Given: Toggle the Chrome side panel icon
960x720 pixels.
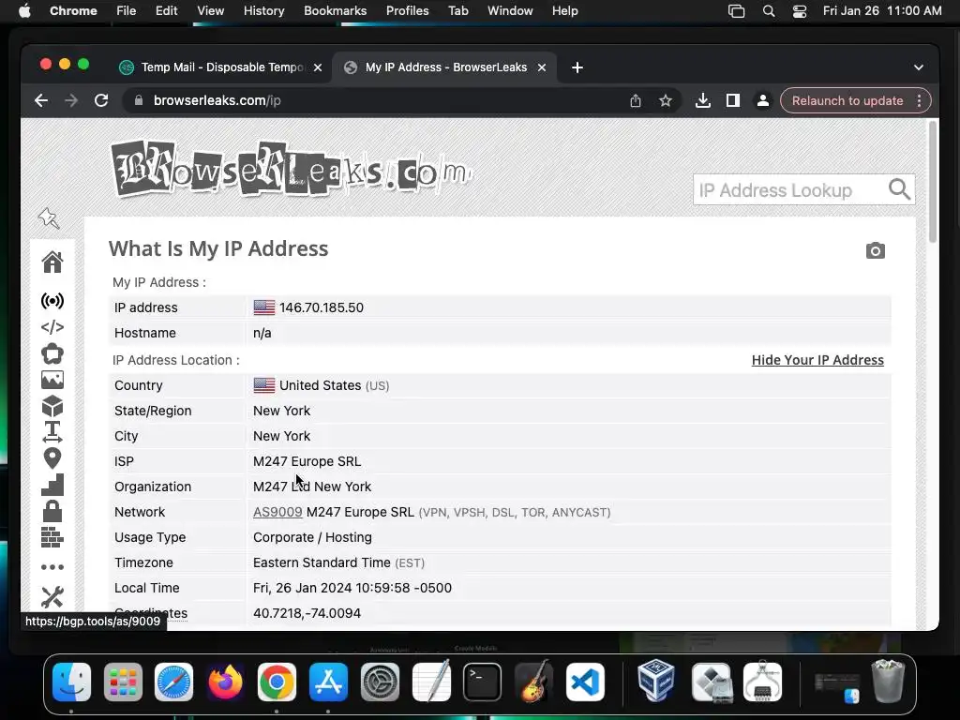Looking at the screenshot, I should click(733, 100).
